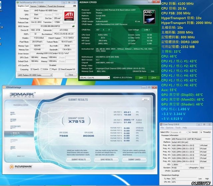Open Core Temp Options menu

[x=169, y=128]
